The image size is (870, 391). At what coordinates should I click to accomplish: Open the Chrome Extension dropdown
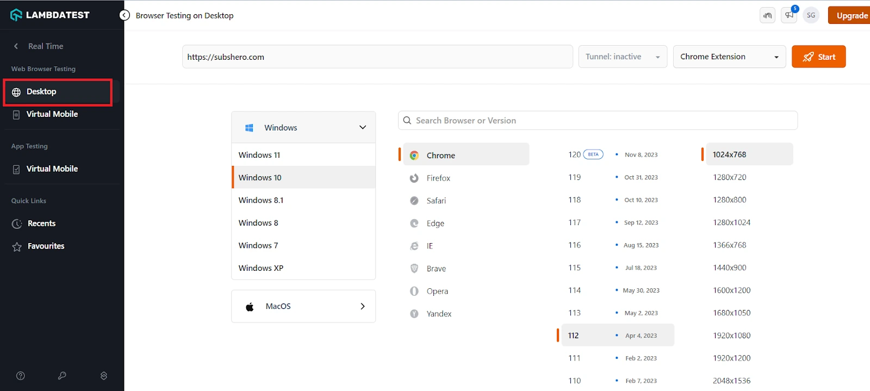pos(729,57)
